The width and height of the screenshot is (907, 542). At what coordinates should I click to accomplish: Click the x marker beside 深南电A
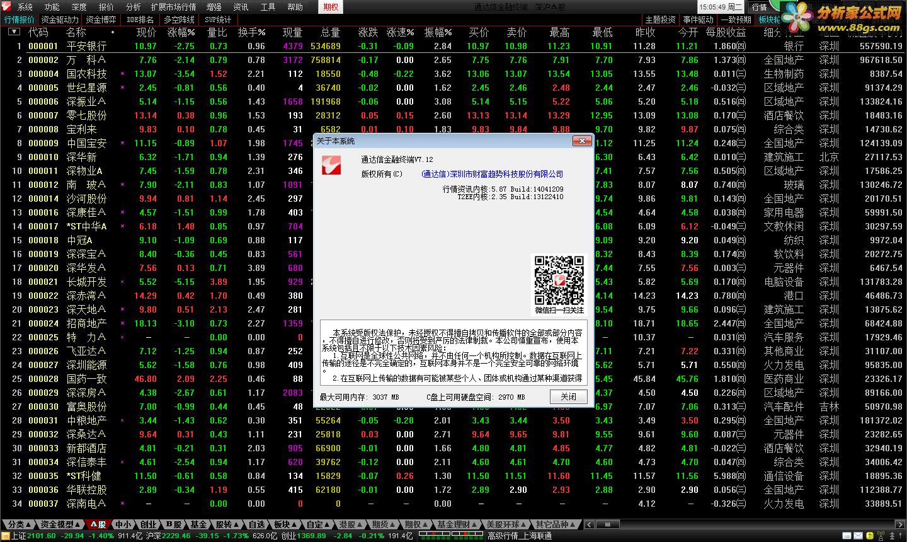pyautogui.click(x=122, y=504)
